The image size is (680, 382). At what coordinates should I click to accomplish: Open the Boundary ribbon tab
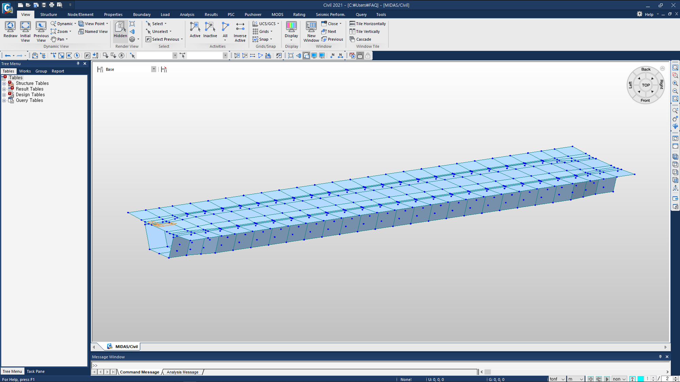(x=142, y=15)
